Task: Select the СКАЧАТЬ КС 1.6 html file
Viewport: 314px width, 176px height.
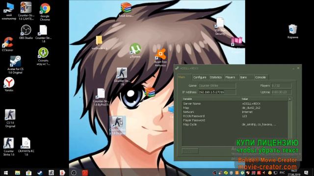Action: pyautogui.click(x=26, y=147)
